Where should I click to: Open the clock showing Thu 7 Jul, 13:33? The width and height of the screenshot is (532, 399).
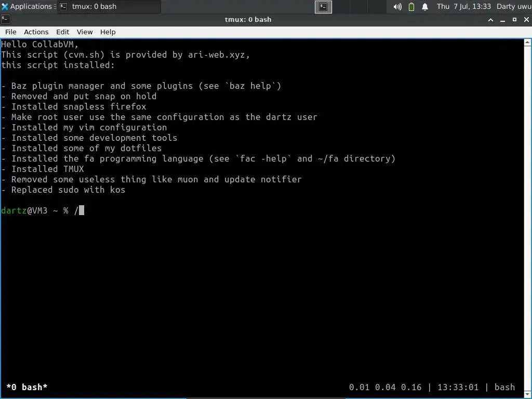pos(464,6)
